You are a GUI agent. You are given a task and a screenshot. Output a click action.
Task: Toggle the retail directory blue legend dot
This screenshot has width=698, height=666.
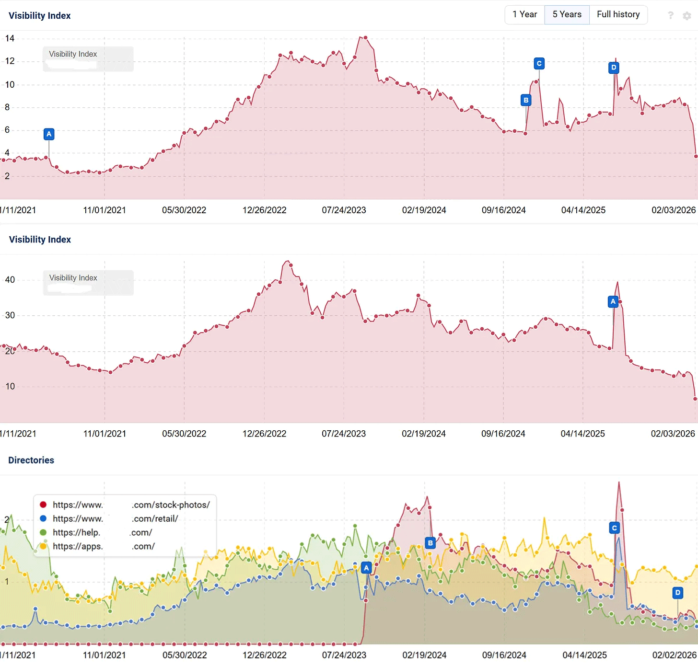click(x=43, y=518)
